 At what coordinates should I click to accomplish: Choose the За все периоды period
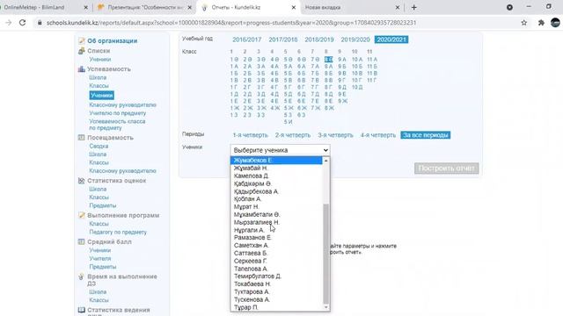(x=426, y=135)
